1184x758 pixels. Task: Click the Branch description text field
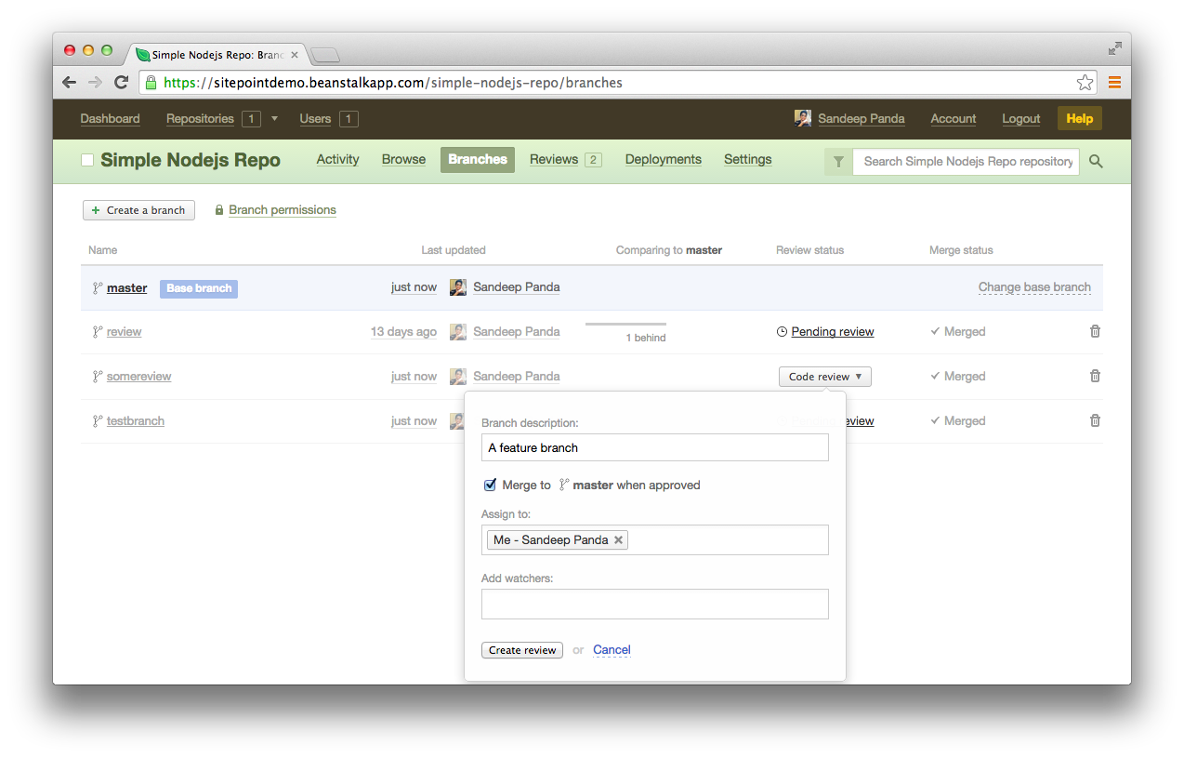pyautogui.click(x=654, y=447)
